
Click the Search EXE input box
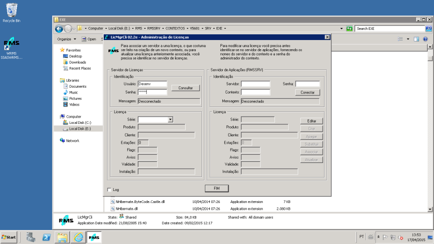coord(390,28)
